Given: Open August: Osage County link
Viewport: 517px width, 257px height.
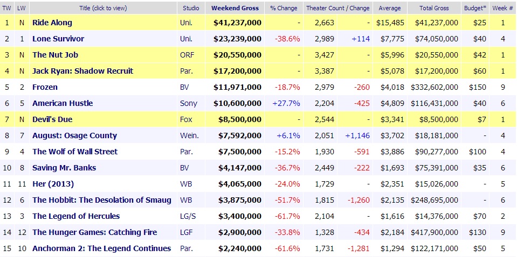Looking at the screenshot, I should (x=74, y=135).
